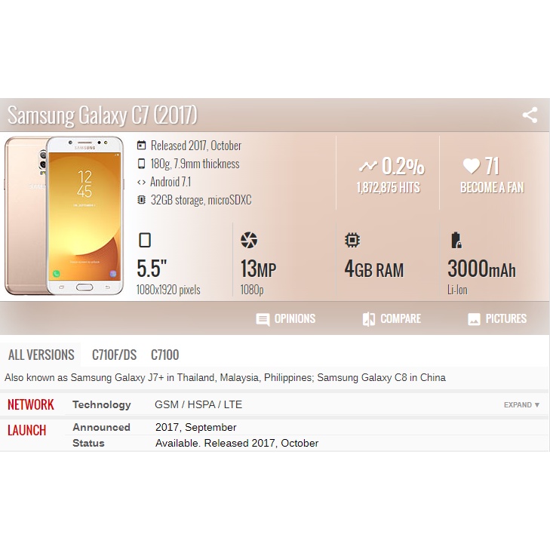Click the heart icon to become a fan
Screen dimensions: 550x550
coord(471,165)
